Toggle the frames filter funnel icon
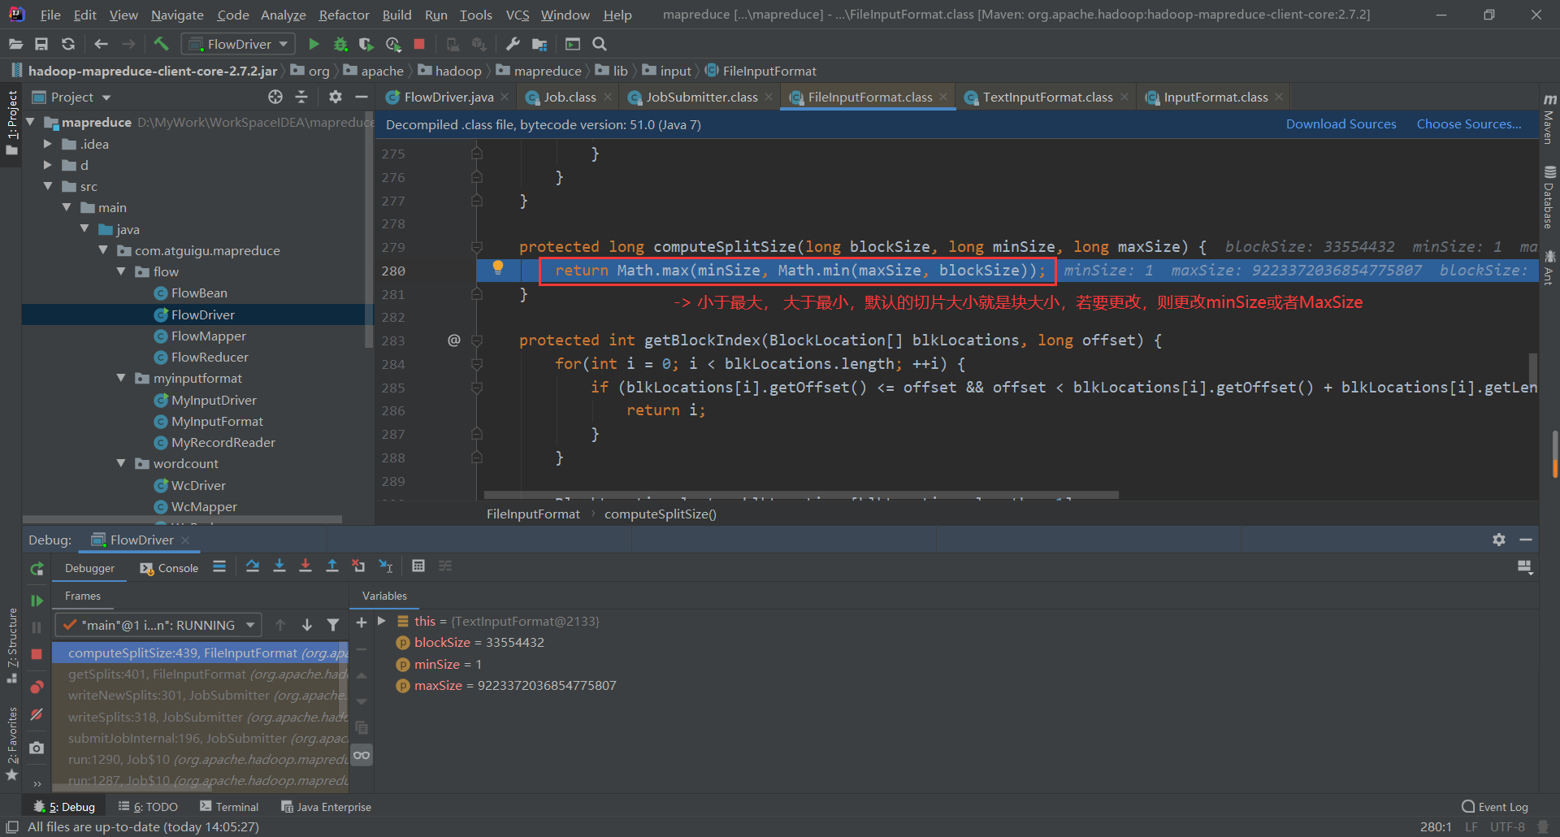The width and height of the screenshot is (1560, 837). tap(333, 625)
